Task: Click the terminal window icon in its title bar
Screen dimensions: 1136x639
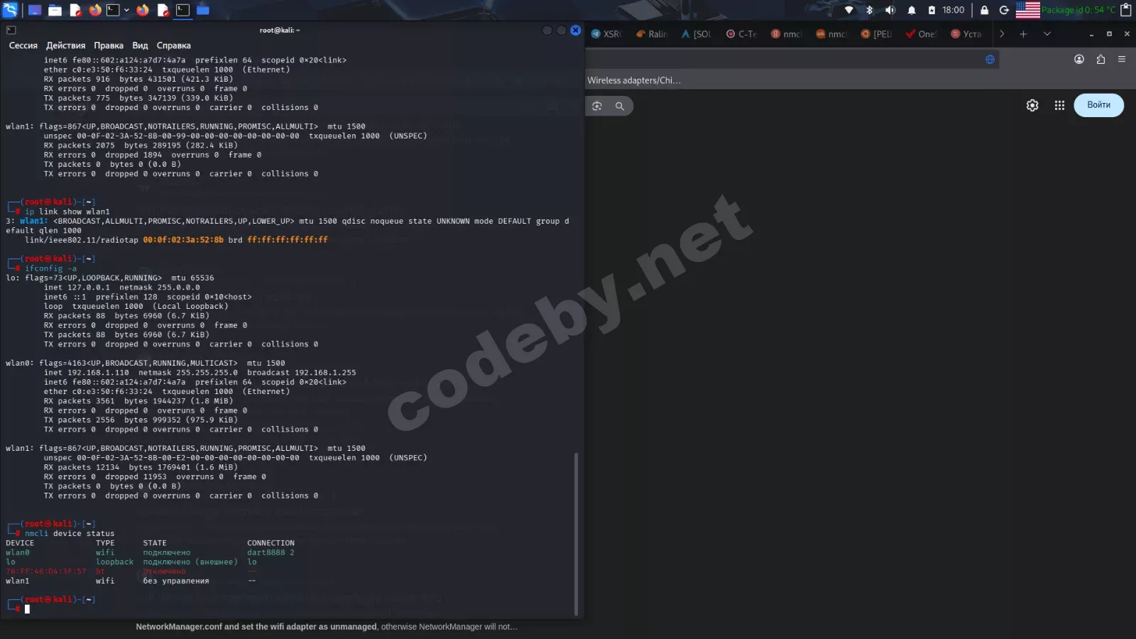Action: [x=11, y=30]
